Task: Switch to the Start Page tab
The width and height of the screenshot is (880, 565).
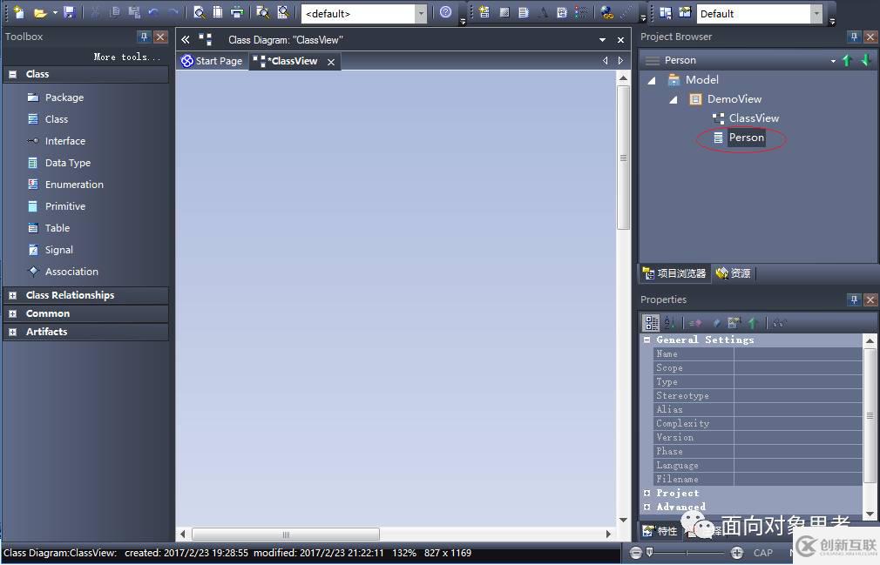Action: pyautogui.click(x=212, y=61)
